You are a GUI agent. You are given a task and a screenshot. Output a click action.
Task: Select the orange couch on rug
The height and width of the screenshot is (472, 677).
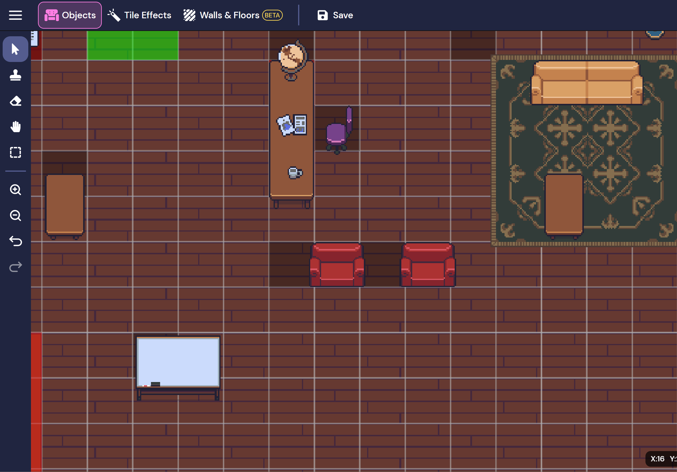click(x=587, y=83)
